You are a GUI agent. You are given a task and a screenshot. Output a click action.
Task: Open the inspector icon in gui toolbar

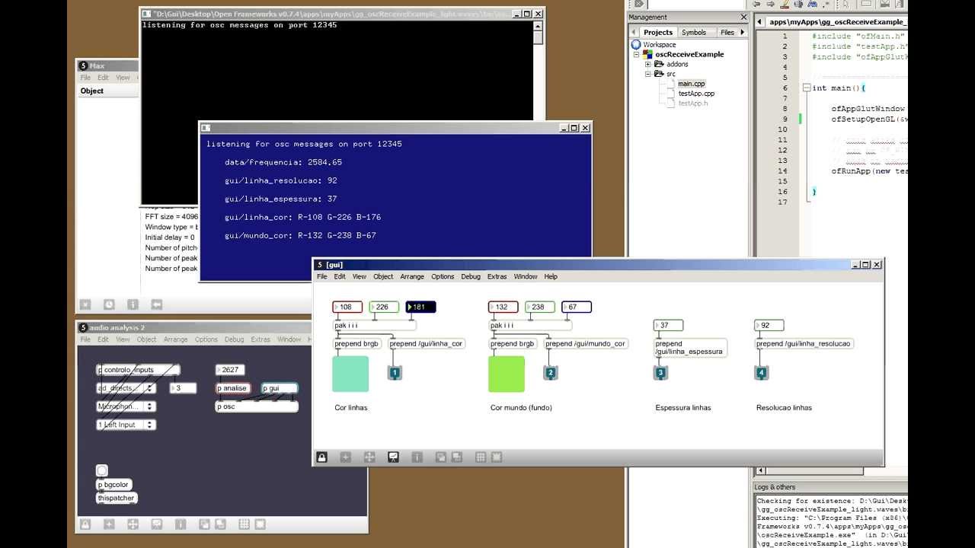pos(417,457)
